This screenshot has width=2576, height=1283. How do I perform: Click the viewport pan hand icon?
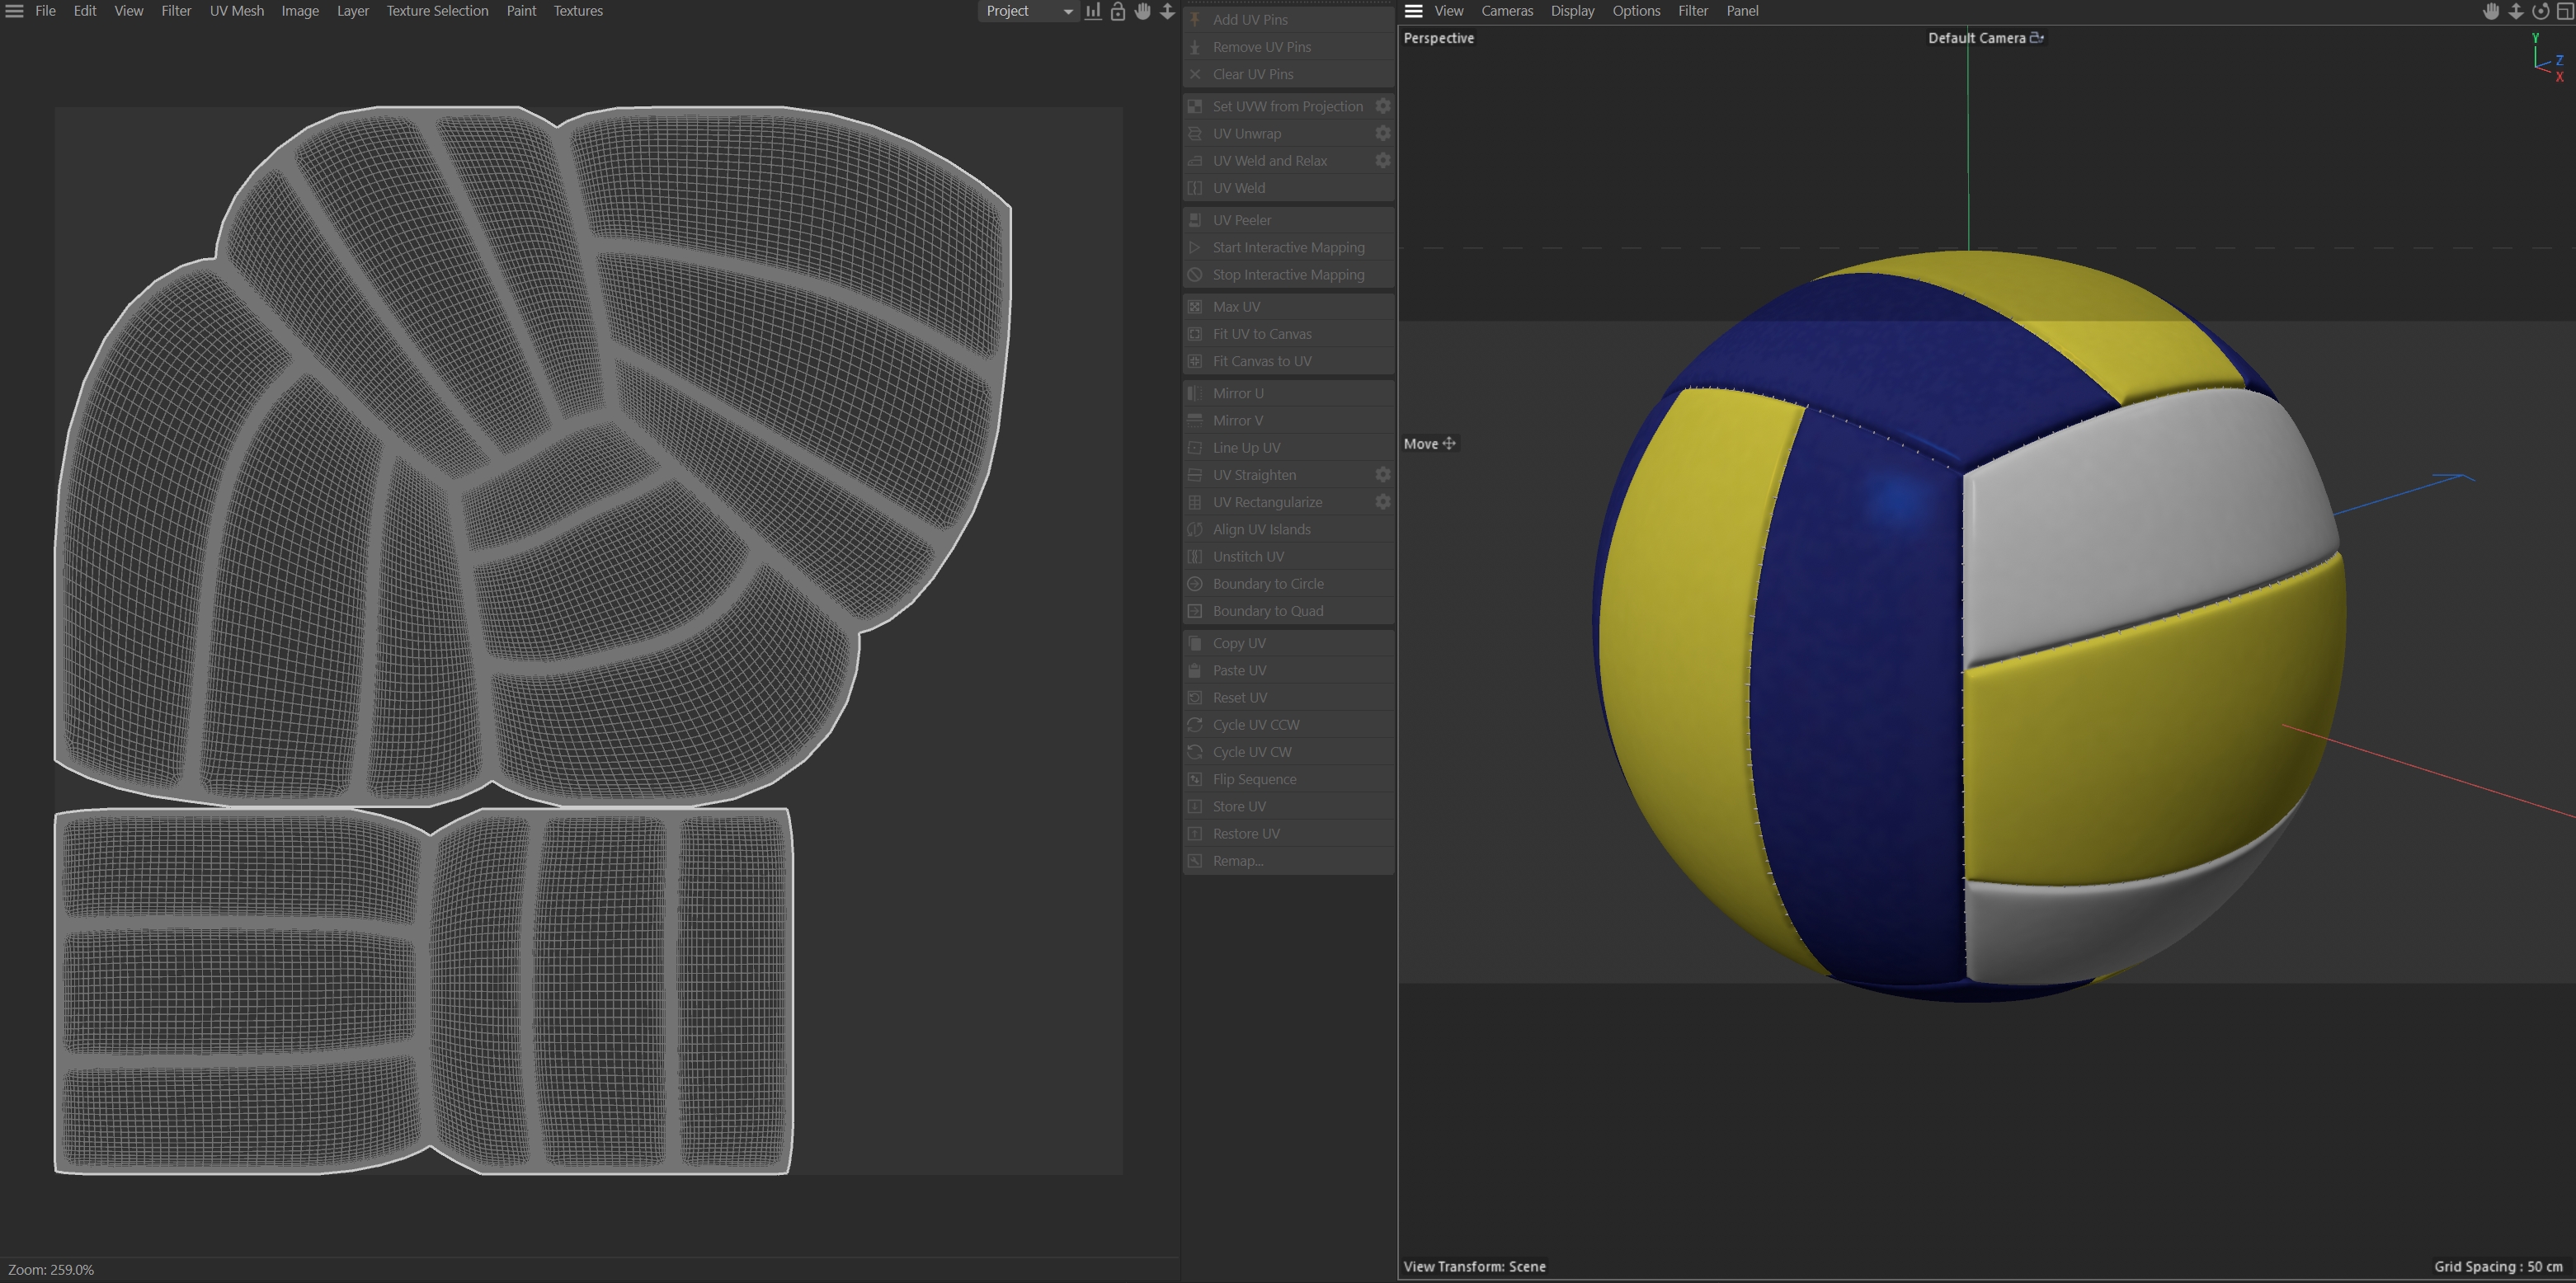[x=2491, y=11]
